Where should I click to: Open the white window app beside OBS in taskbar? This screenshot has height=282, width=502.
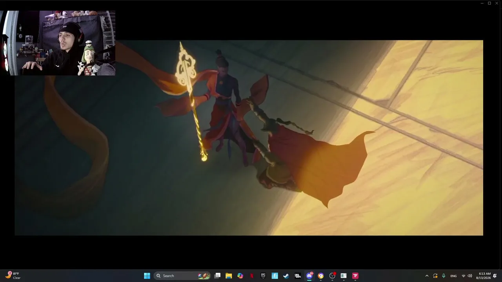tap(344, 276)
